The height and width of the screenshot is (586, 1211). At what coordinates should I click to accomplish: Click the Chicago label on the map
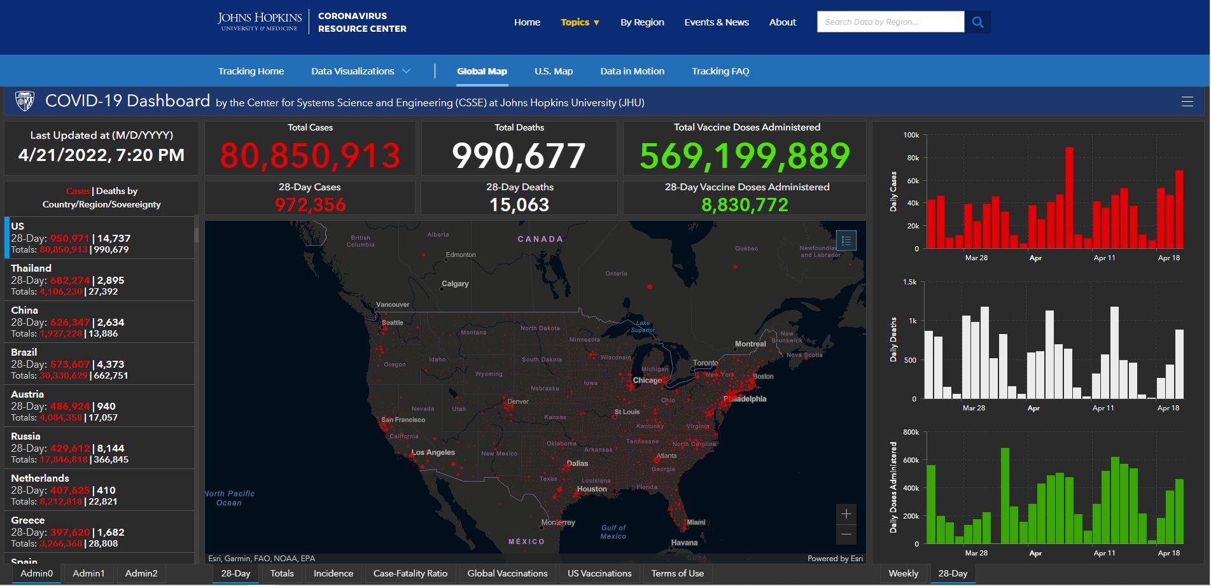click(x=647, y=380)
